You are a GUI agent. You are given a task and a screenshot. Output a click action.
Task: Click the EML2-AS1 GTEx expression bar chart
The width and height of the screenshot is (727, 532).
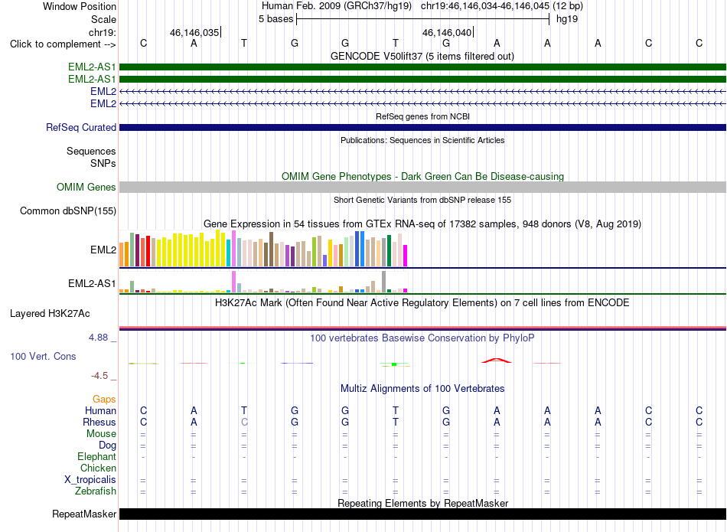click(263, 282)
